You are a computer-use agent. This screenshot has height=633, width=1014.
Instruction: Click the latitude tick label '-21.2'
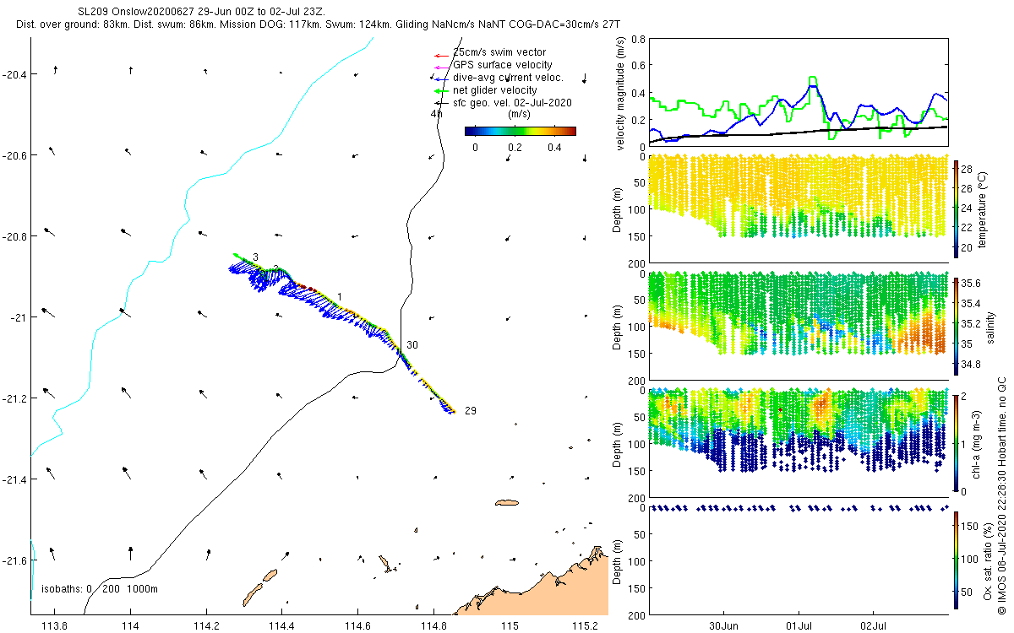pyautogui.click(x=14, y=398)
